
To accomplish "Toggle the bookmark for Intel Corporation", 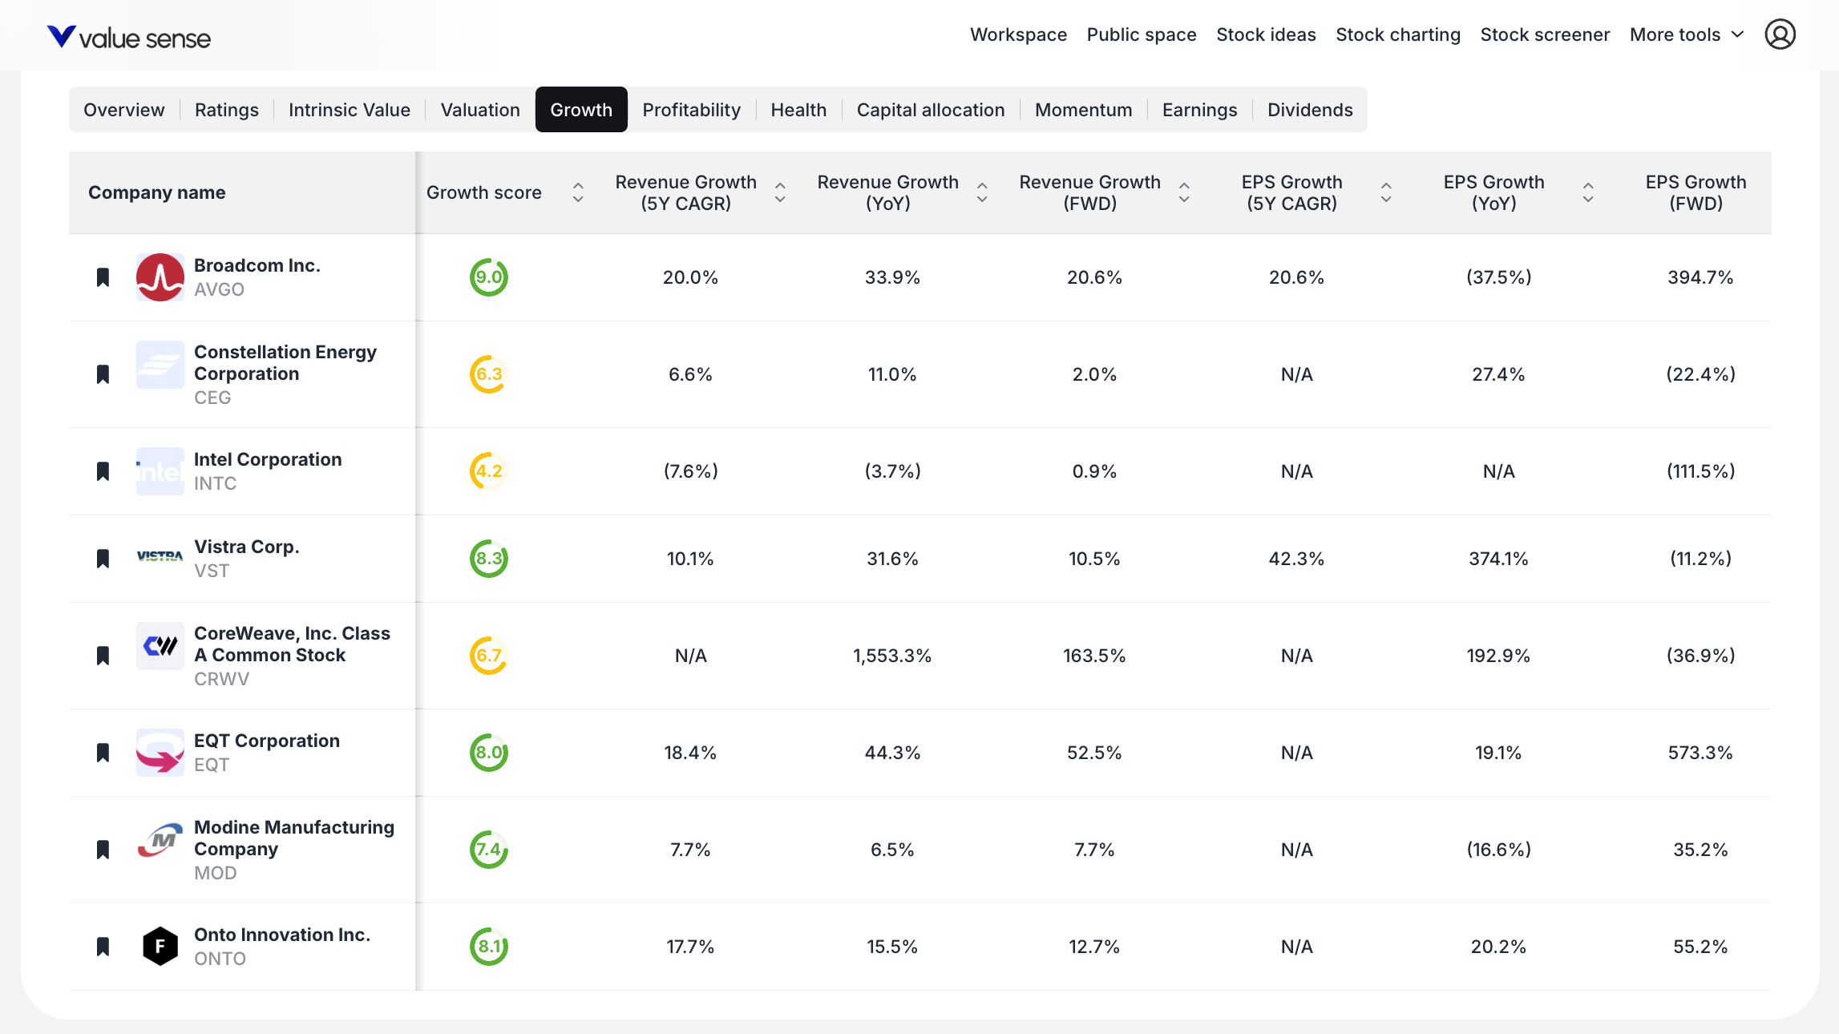I will 103,471.
